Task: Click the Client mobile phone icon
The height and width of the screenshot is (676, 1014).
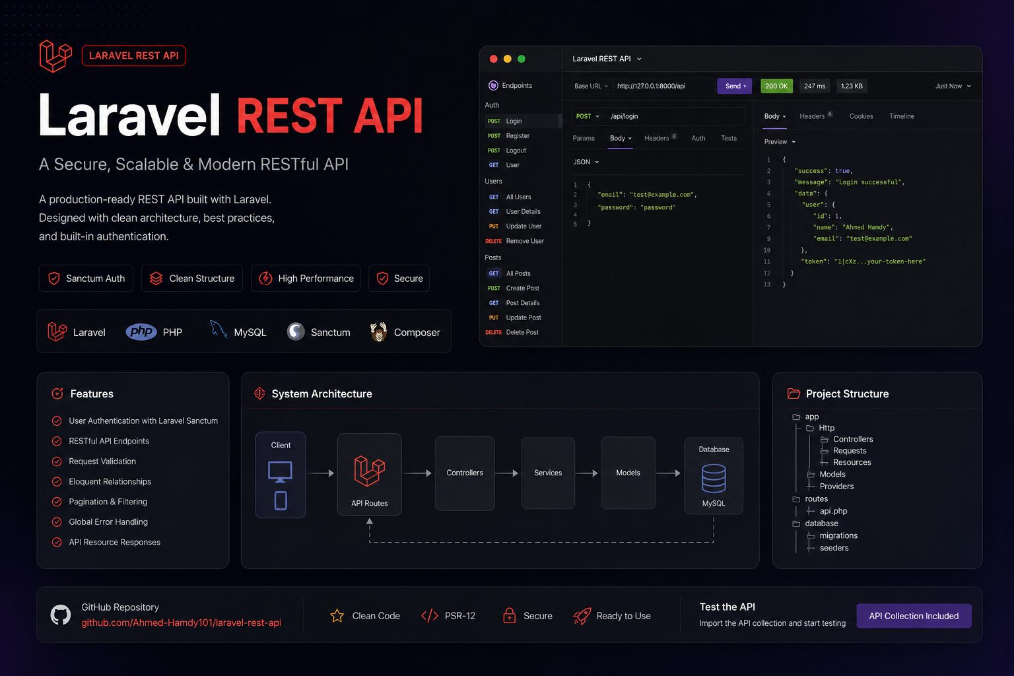Action: tap(281, 500)
